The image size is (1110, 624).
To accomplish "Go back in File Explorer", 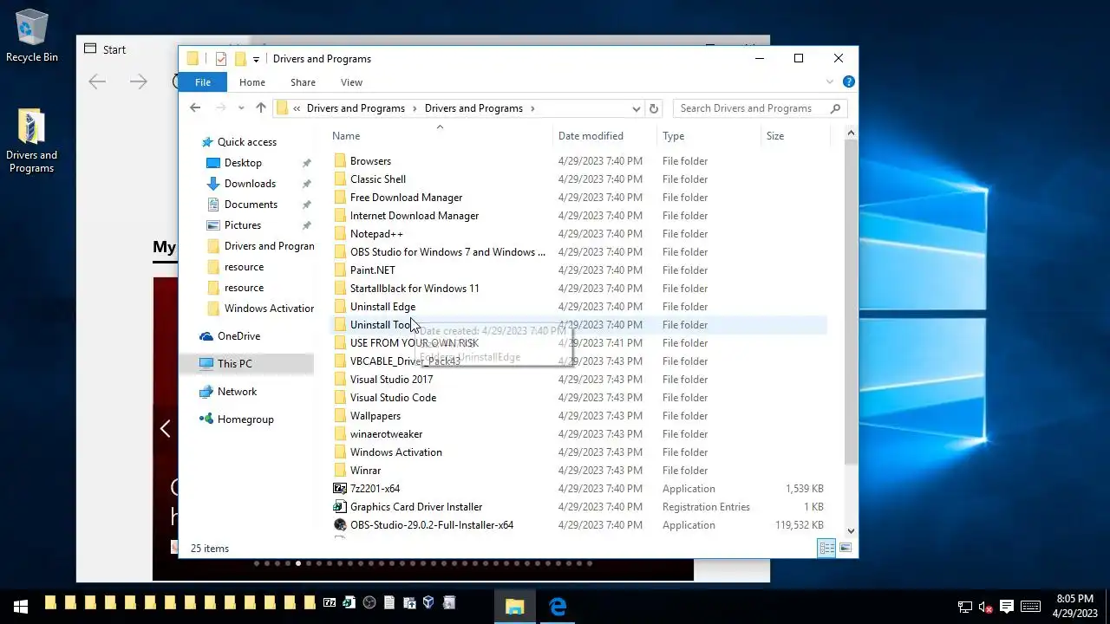I will [x=195, y=108].
